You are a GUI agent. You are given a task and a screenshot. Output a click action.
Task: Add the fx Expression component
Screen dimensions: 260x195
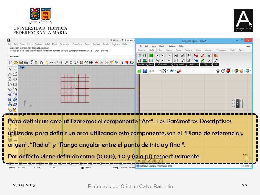[x=189, y=55]
